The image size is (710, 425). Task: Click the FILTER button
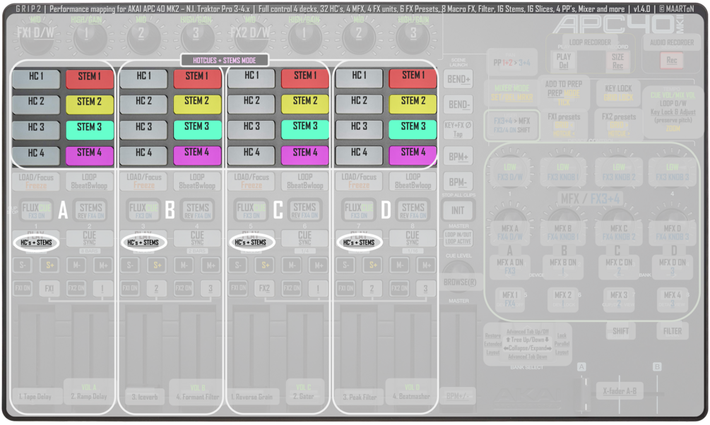point(673,331)
